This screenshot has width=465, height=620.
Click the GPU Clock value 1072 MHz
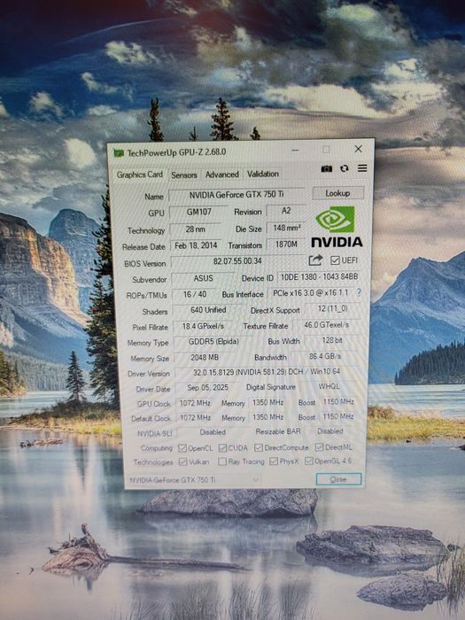pyautogui.click(x=195, y=403)
